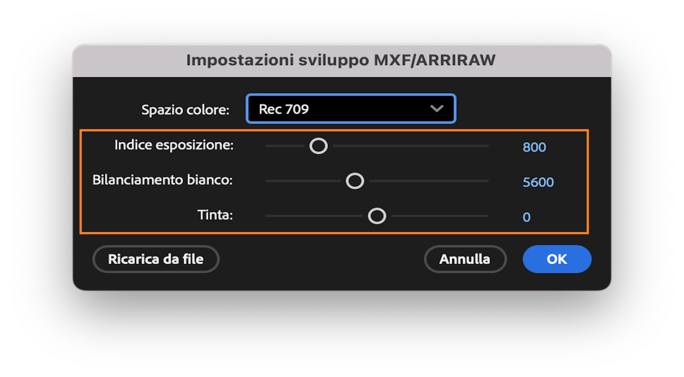Click the Tinta slider handle
The width and height of the screenshot is (684, 377).
(x=377, y=216)
